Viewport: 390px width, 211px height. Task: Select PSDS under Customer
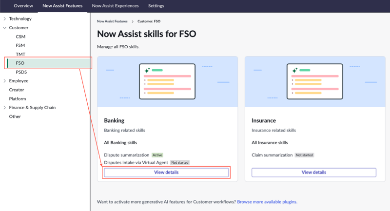21,72
